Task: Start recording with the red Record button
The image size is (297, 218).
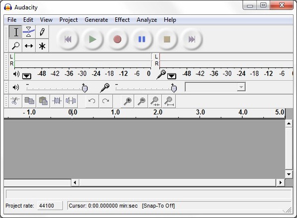Action: pyautogui.click(x=117, y=39)
